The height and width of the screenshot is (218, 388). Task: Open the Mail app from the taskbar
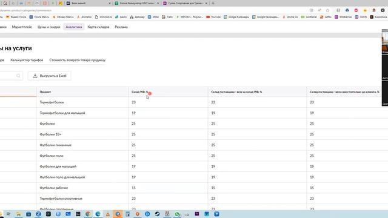[x=68, y=214]
